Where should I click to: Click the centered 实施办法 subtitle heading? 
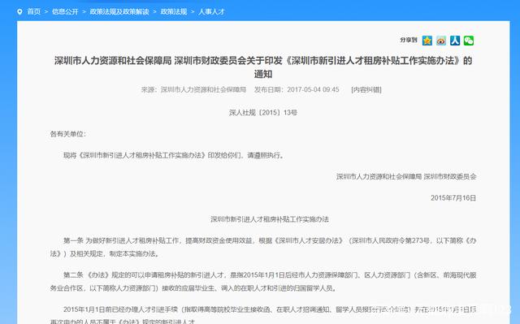pyautogui.click(x=270, y=219)
